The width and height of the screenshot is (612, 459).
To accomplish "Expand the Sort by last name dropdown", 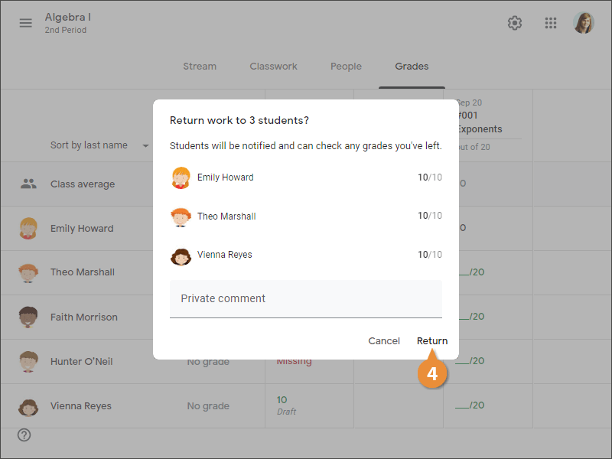I will [x=145, y=145].
